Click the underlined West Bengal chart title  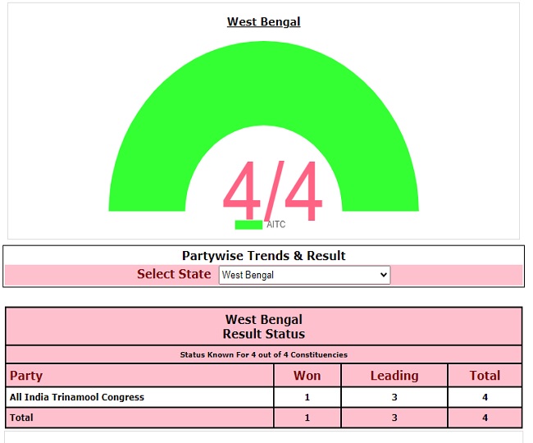(263, 22)
